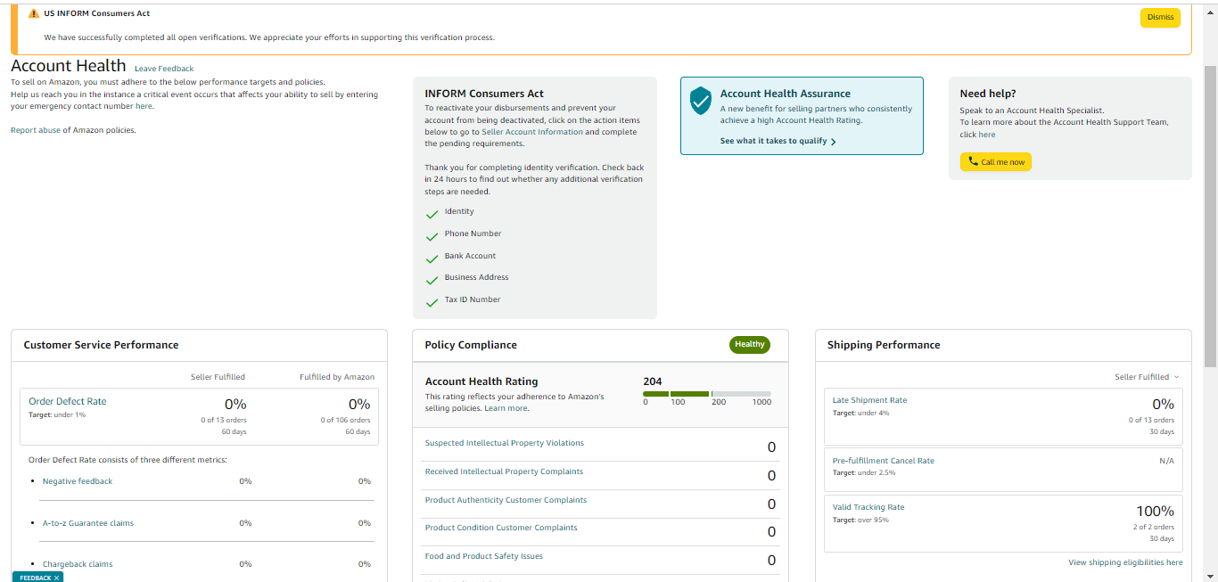Click the FEEDBACK tab label
This screenshot has width=1218, height=582.
[x=36, y=578]
